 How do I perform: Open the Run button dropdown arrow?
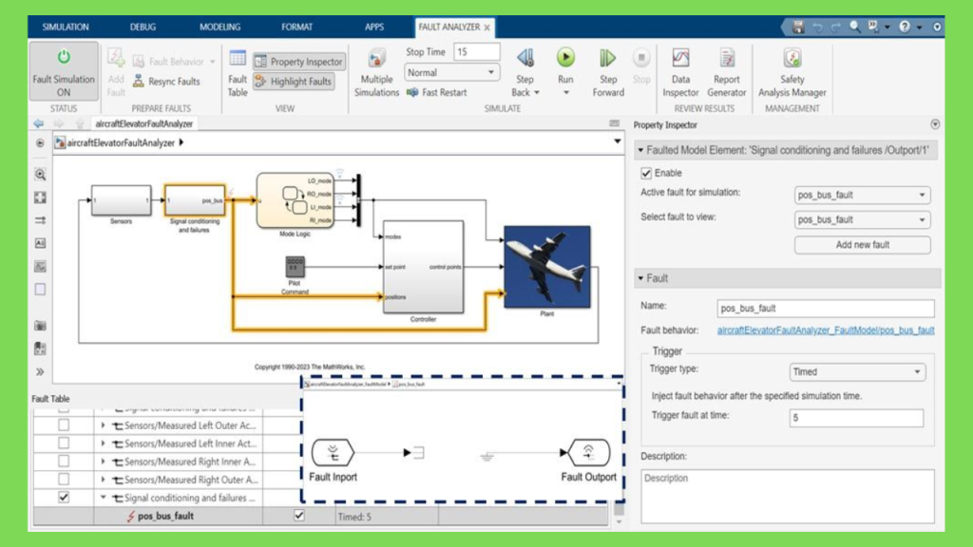tap(565, 93)
